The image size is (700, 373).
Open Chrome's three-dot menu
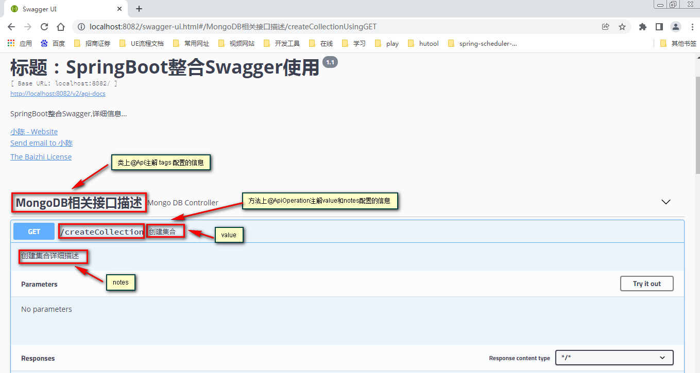tap(691, 27)
